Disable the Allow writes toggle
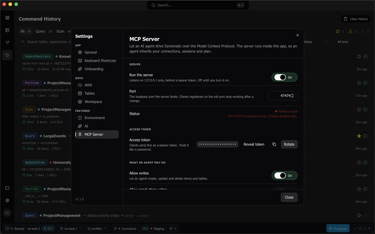375x234 pixels. click(284, 176)
